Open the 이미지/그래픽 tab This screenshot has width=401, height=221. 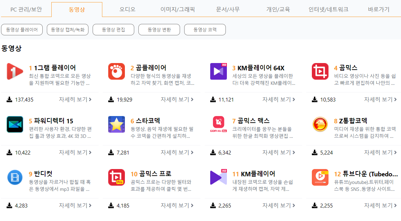(x=178, y=9)
